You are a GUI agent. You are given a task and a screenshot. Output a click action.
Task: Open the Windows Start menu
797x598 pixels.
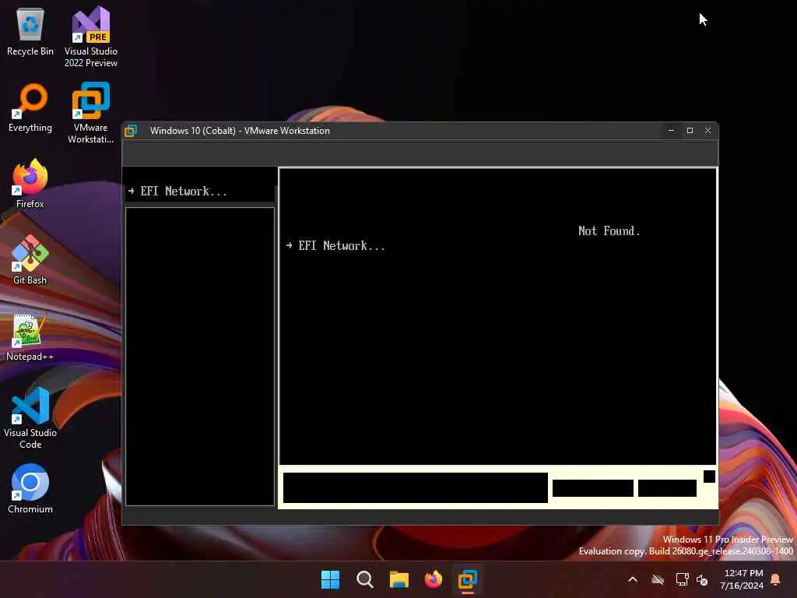(x=330, y=579)
